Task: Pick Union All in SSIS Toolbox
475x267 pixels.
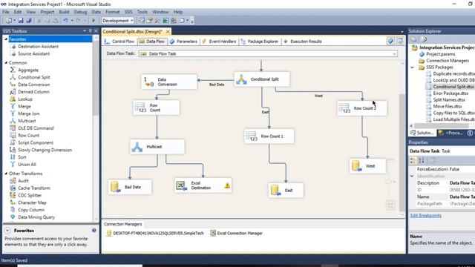Action: (27, 165)
